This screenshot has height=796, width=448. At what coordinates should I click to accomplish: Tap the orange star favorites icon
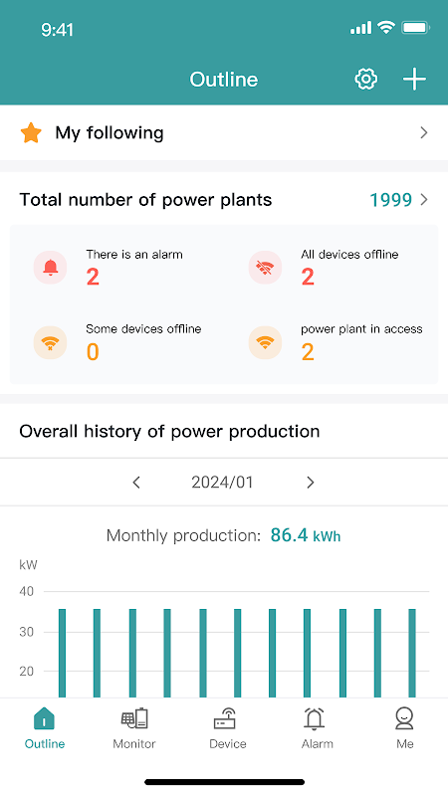[x=31, y=133]
